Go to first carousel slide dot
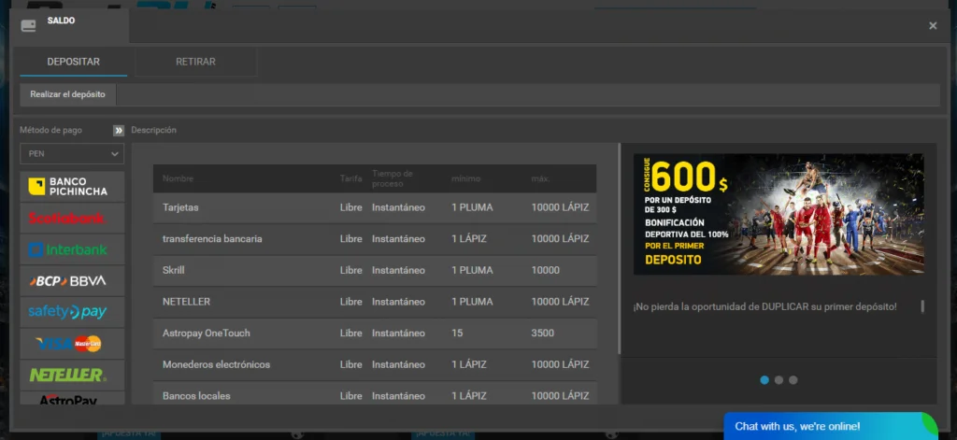 [764, 380]
